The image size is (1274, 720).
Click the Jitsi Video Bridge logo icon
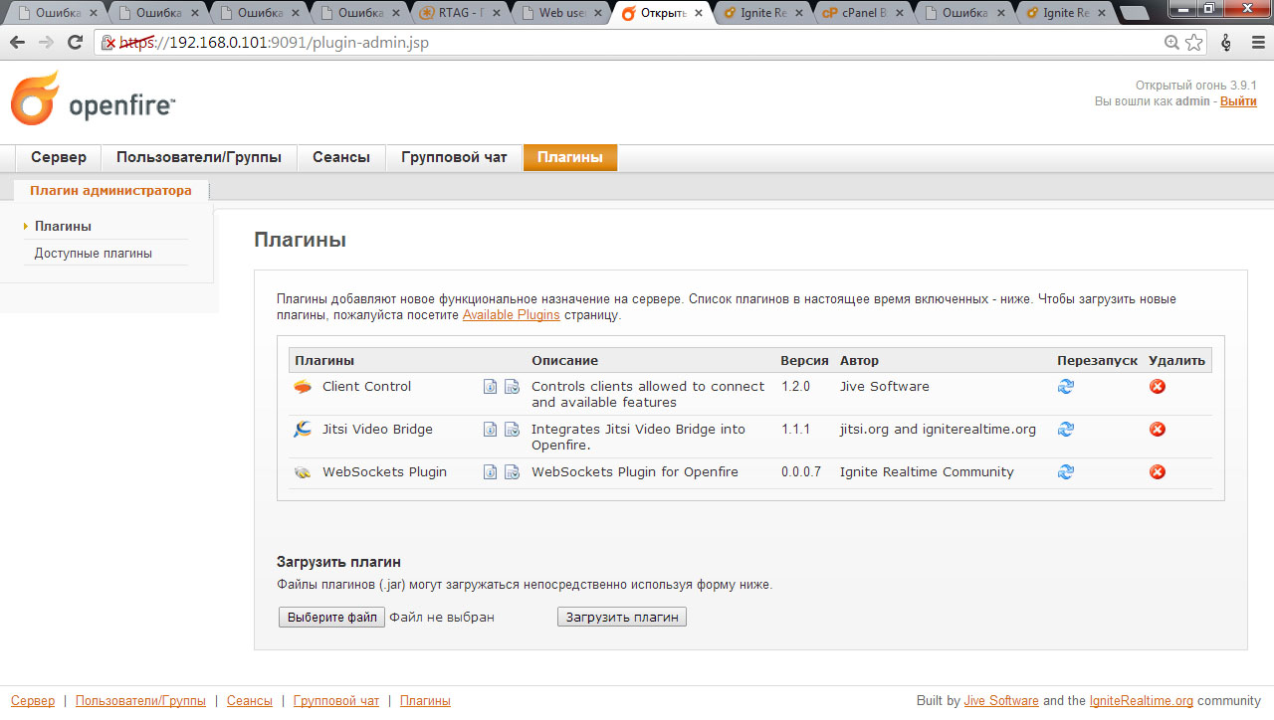click(303, 430)
